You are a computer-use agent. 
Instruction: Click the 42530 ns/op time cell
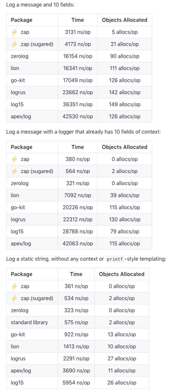pos(77,117)
